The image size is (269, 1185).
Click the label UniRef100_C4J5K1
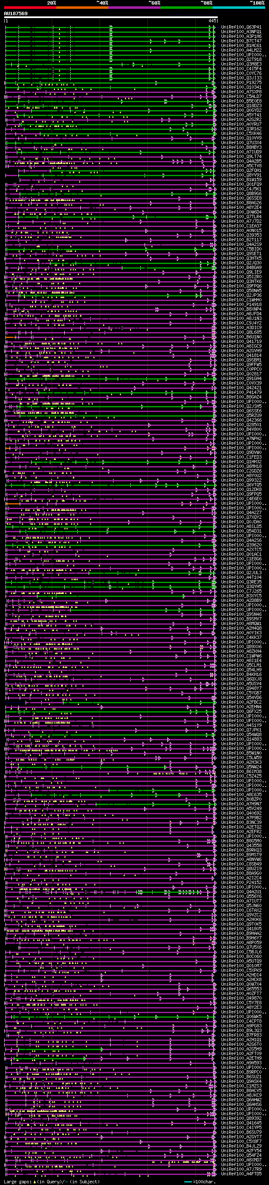pos(241,189)
